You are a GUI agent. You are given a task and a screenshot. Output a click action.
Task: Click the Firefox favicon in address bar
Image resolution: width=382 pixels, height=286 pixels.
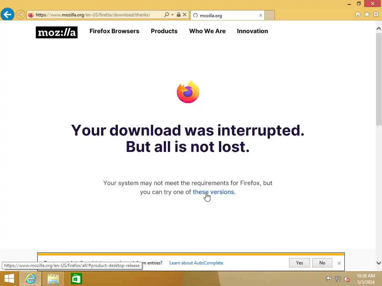(x=31, y=15)
